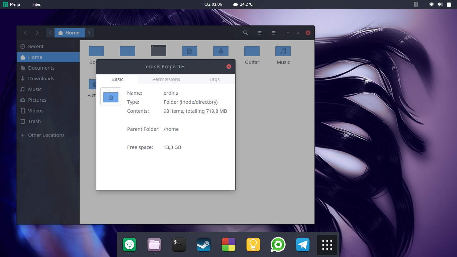457x257 pixels.
Task: Click the "/home" parent folder value
Action: (171, 129)
